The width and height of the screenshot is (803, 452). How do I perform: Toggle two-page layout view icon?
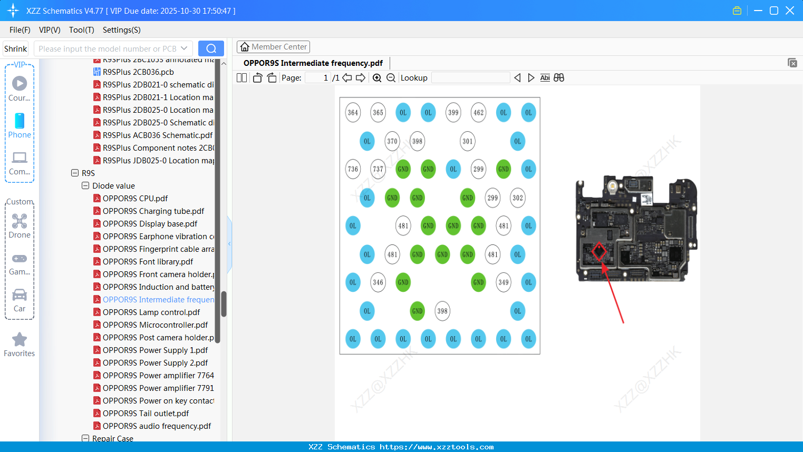[241, 78]
